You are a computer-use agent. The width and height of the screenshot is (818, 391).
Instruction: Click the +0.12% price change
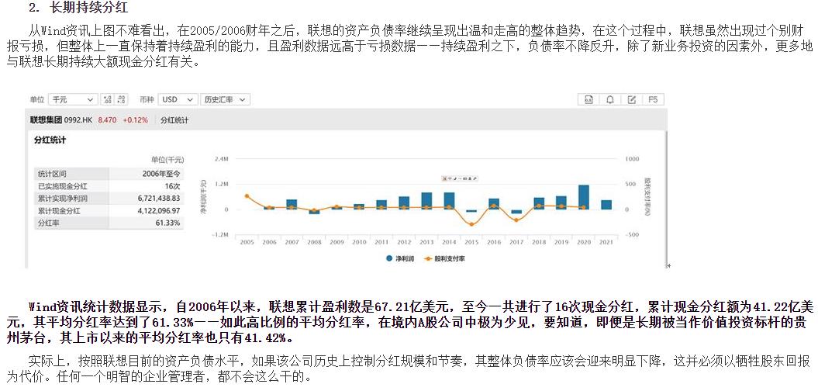click(136, 120)
